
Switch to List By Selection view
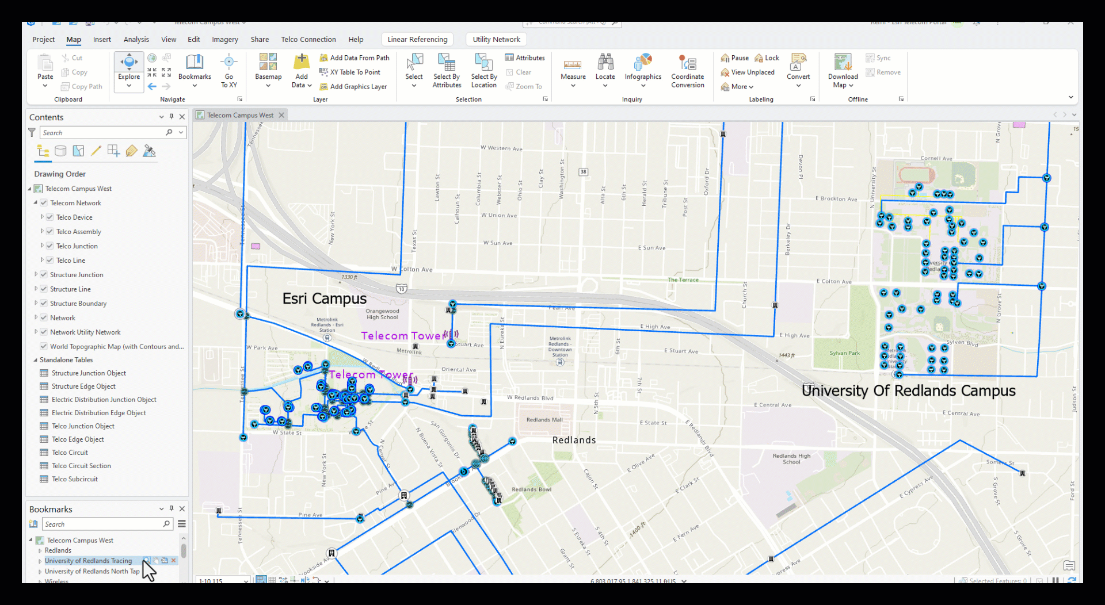click(x=78, y=151)
